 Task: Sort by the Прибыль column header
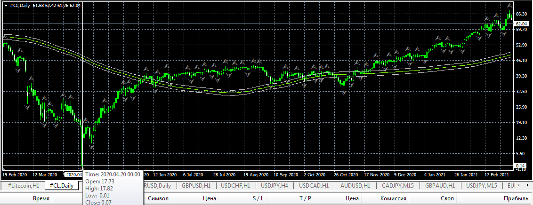point(516,199)
